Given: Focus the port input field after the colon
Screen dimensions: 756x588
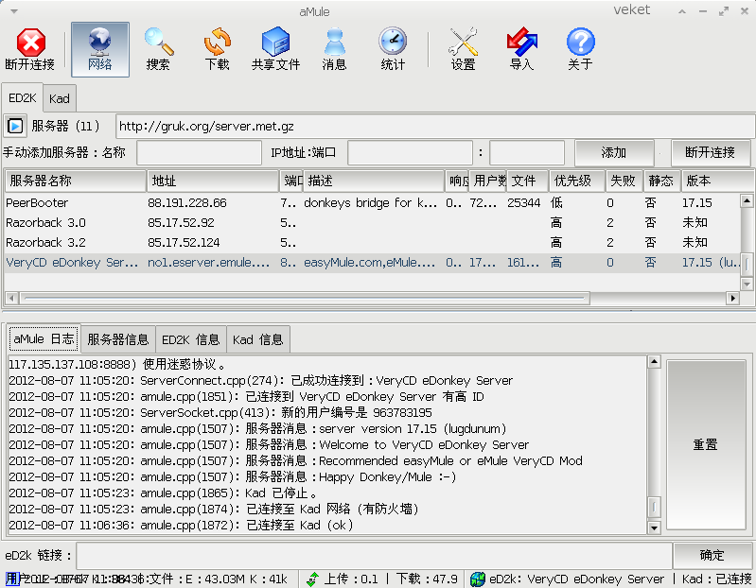Looking at the screenshot, I should coord(527,152).
